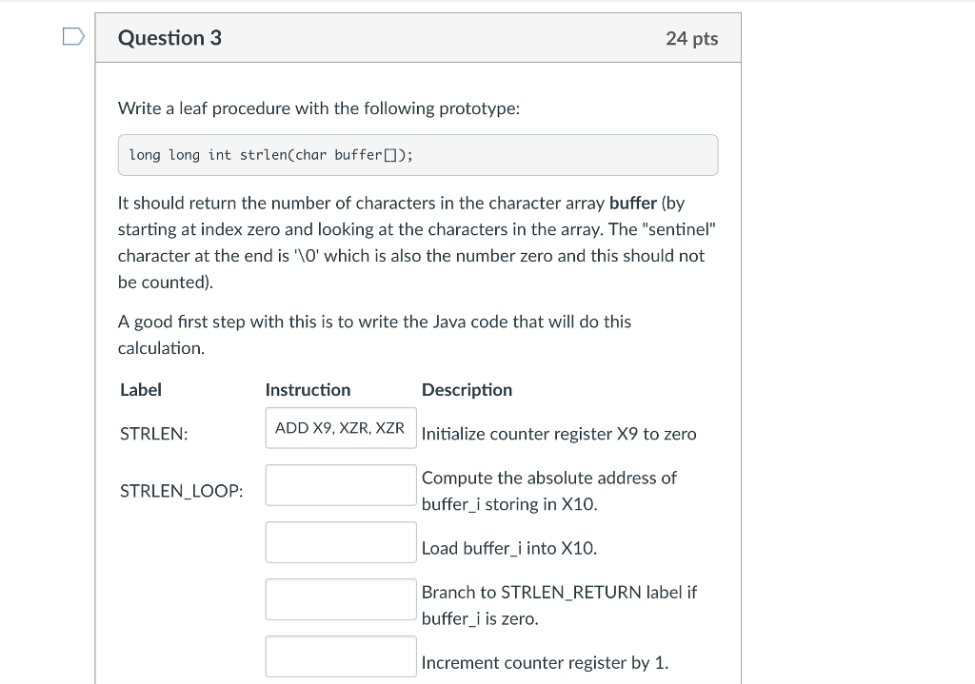The height and width of the screenshot is (684, 975).
Task: Click the instruction field for computing buffer_i address
Action: pos(341,485)
